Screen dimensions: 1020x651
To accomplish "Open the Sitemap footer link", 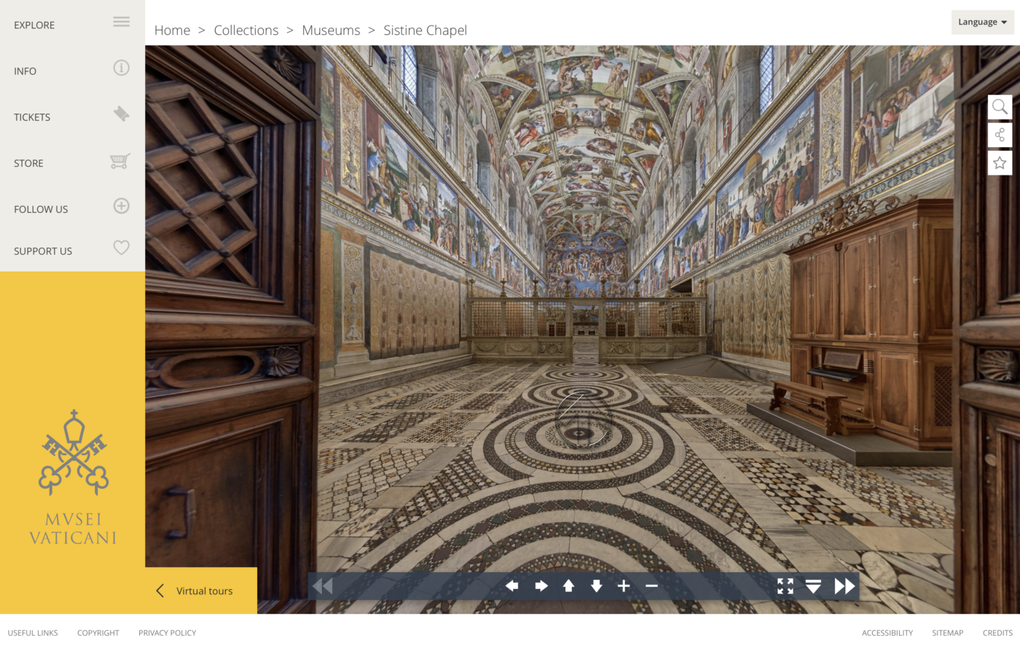I will coord(948,633).
